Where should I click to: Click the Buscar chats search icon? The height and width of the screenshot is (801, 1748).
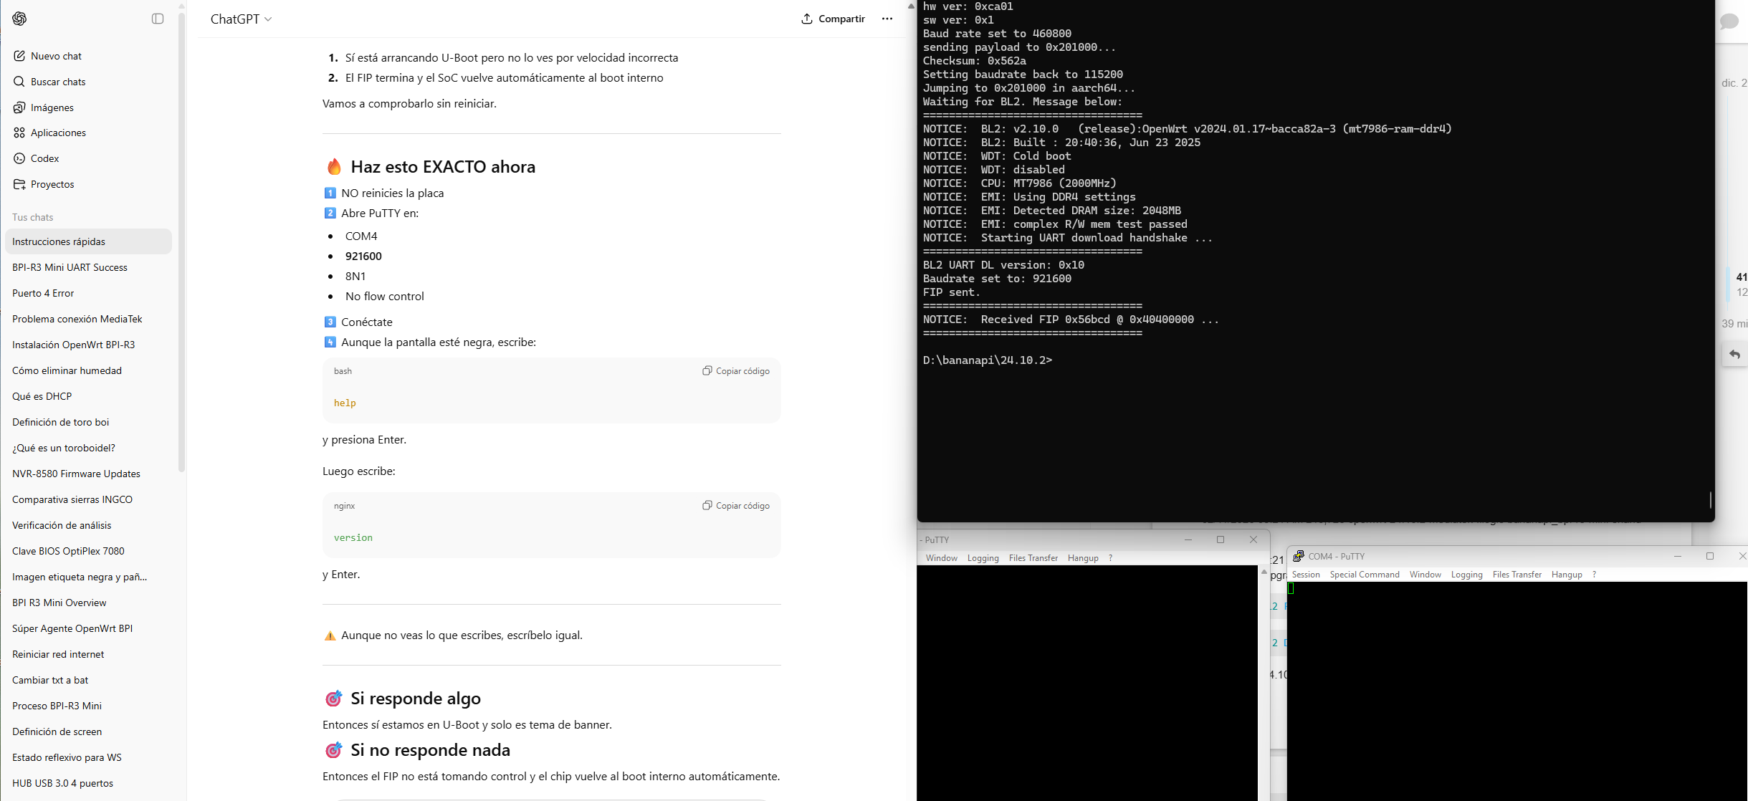coord(19,82)
